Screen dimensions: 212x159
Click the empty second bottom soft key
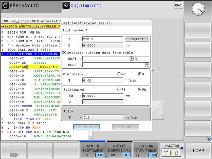pos(40,150)
